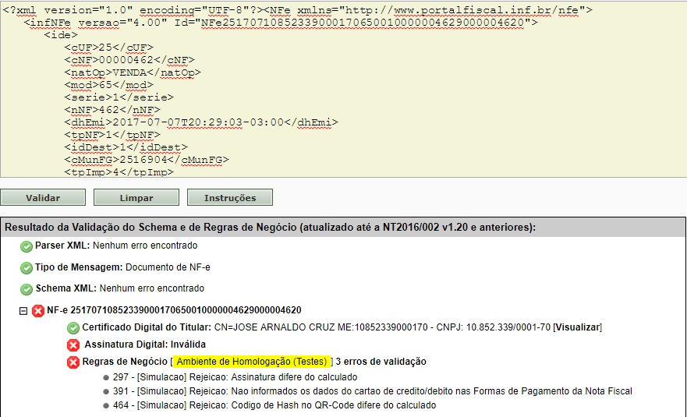Click the Resultado da Validação header bar
Screen dimensions: 687x417
[x=343, y=228]
